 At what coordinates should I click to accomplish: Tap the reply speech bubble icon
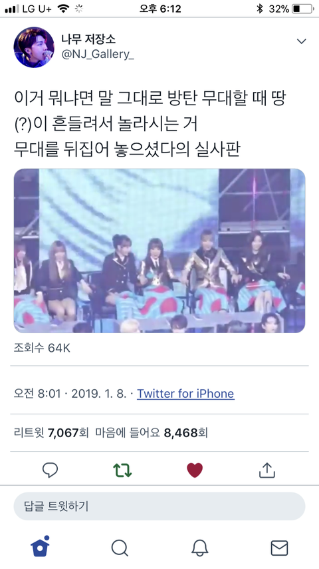50,470
